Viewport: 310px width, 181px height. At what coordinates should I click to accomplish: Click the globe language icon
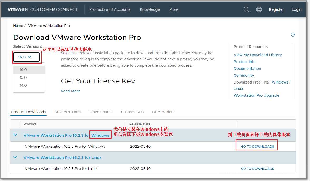click(259, 9)
